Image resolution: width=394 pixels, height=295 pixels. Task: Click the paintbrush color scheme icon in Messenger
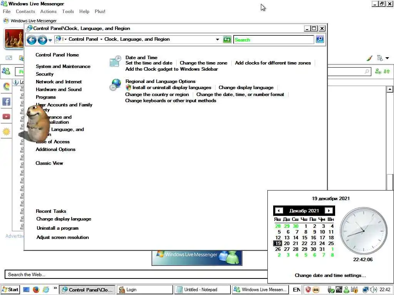click(x=369, y=58)
